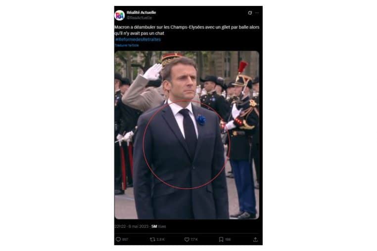Screen dimensions: 377x251
Task: Click the bookmark count number
Action: click(x=228, y=239)
